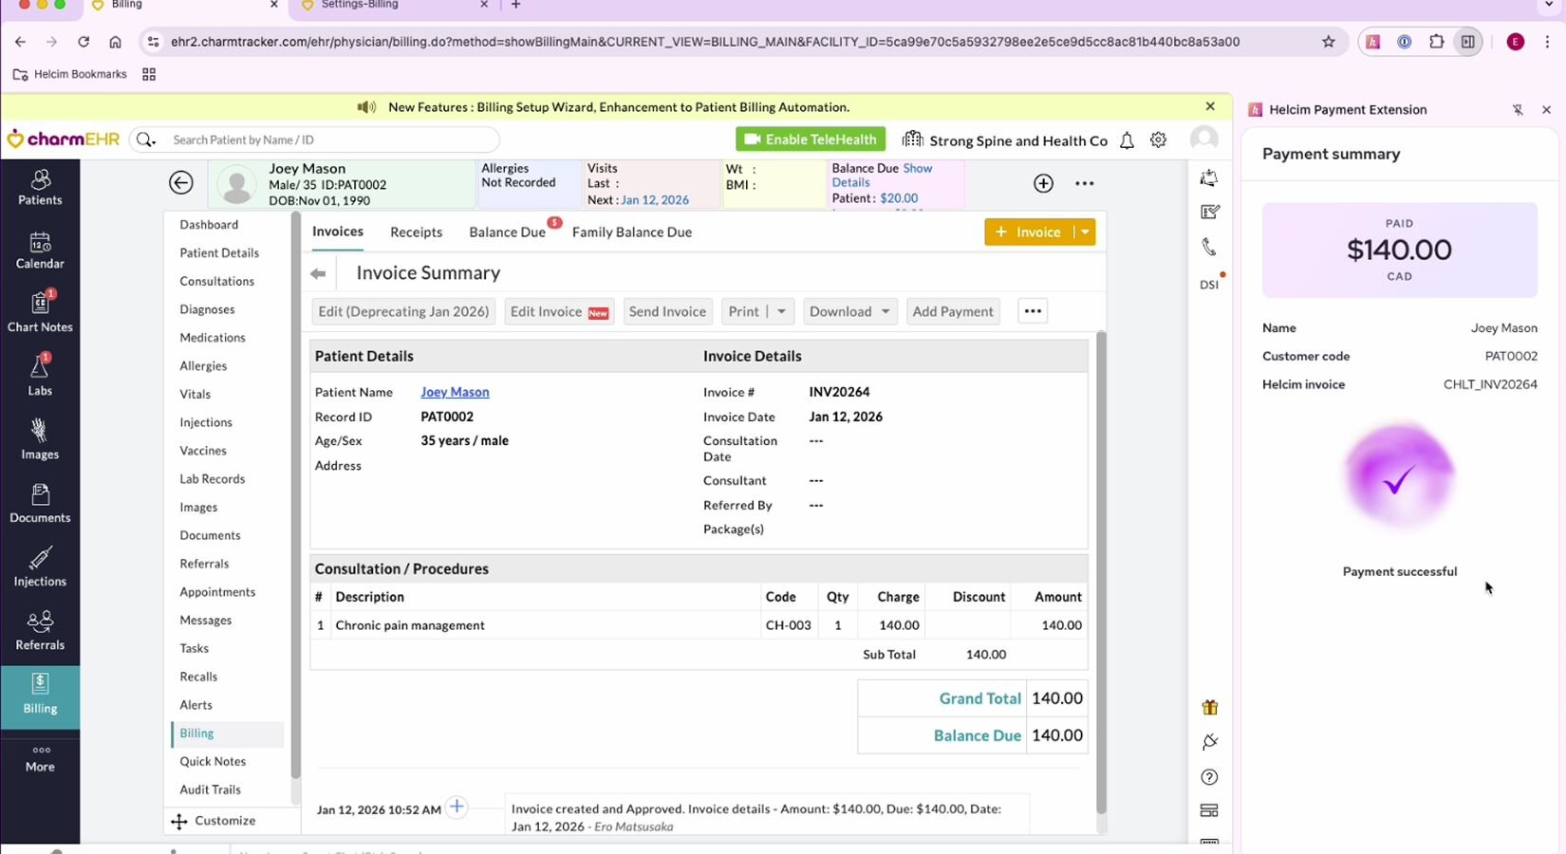Expand the Print dropdown arrow
The height and width of the screenshot is (854, 1566).
click(781, 311)
